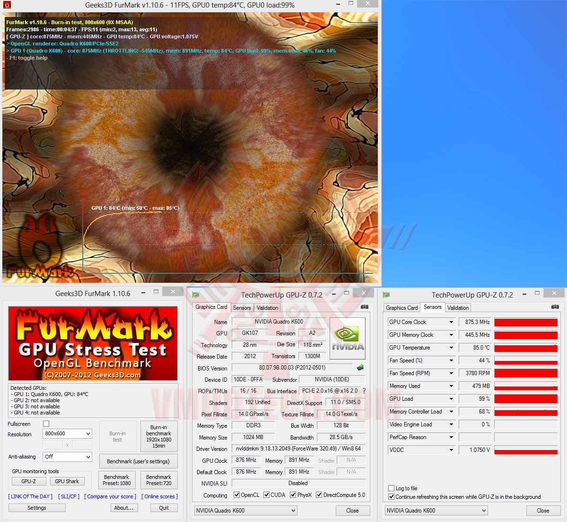Toggle the DirectCompute 5.0 checkbox
Image resolution: width=567 pixels, height=522 pixels.
coord(319,495)
